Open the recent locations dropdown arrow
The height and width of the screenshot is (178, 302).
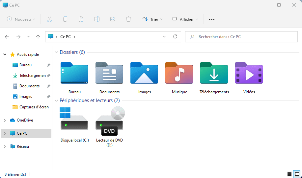[x=28, y=37]
